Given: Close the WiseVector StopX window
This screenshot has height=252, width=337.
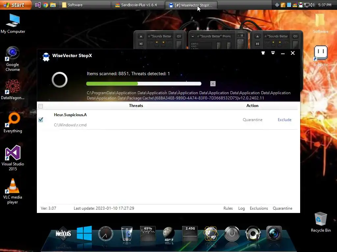Looking at the screenshot, I should click(293, 53).
